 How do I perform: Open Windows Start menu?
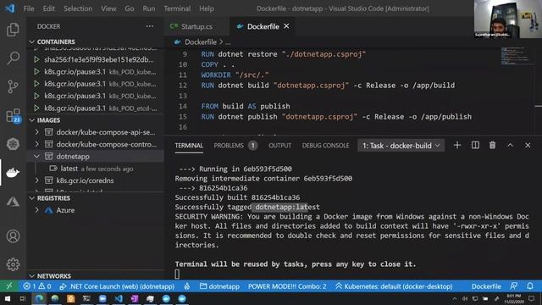click(x=7, y=299)
